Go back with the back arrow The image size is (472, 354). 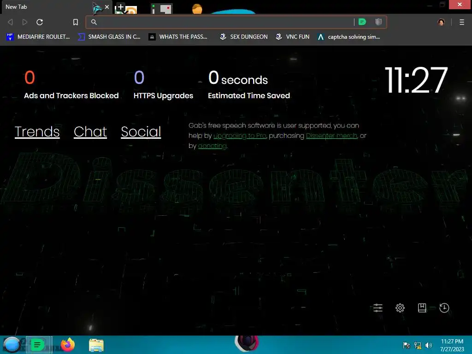10,22
